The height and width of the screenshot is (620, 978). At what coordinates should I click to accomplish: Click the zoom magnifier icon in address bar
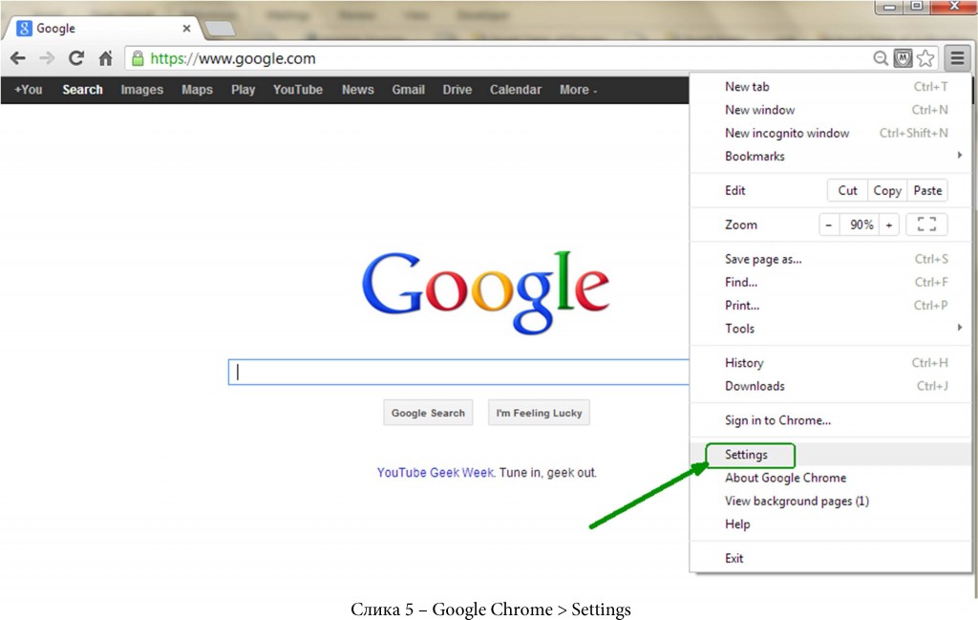(880, 58)
